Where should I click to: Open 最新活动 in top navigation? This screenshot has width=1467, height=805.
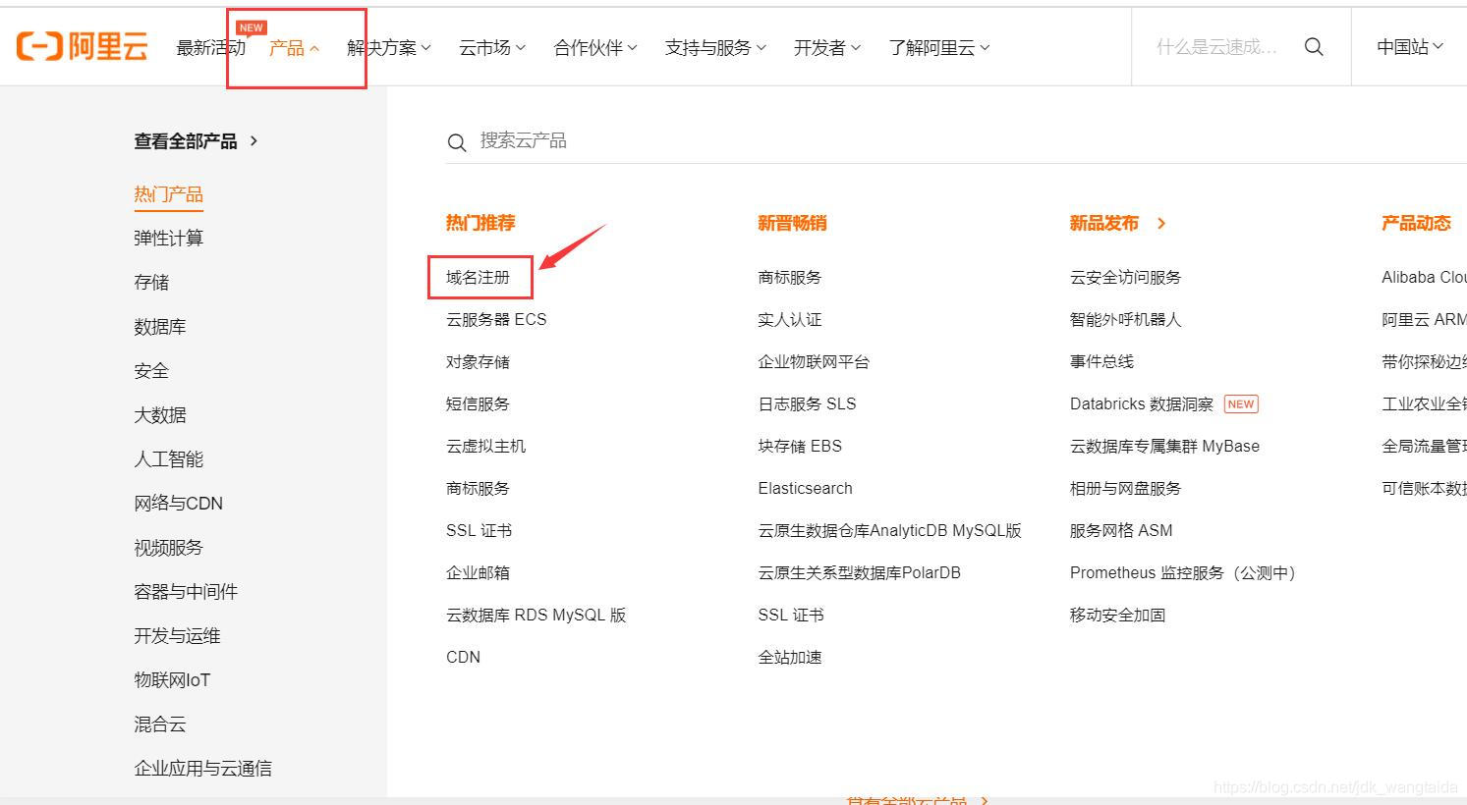pyautogui.click(x=210, y=47)
